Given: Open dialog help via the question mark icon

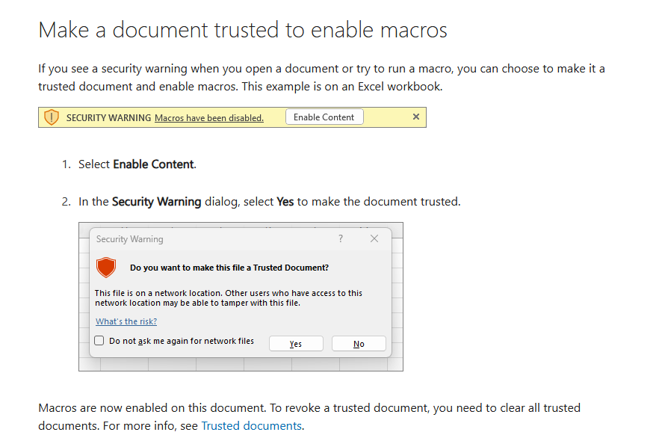Looking at the screenshot, I should click(340, 238).
